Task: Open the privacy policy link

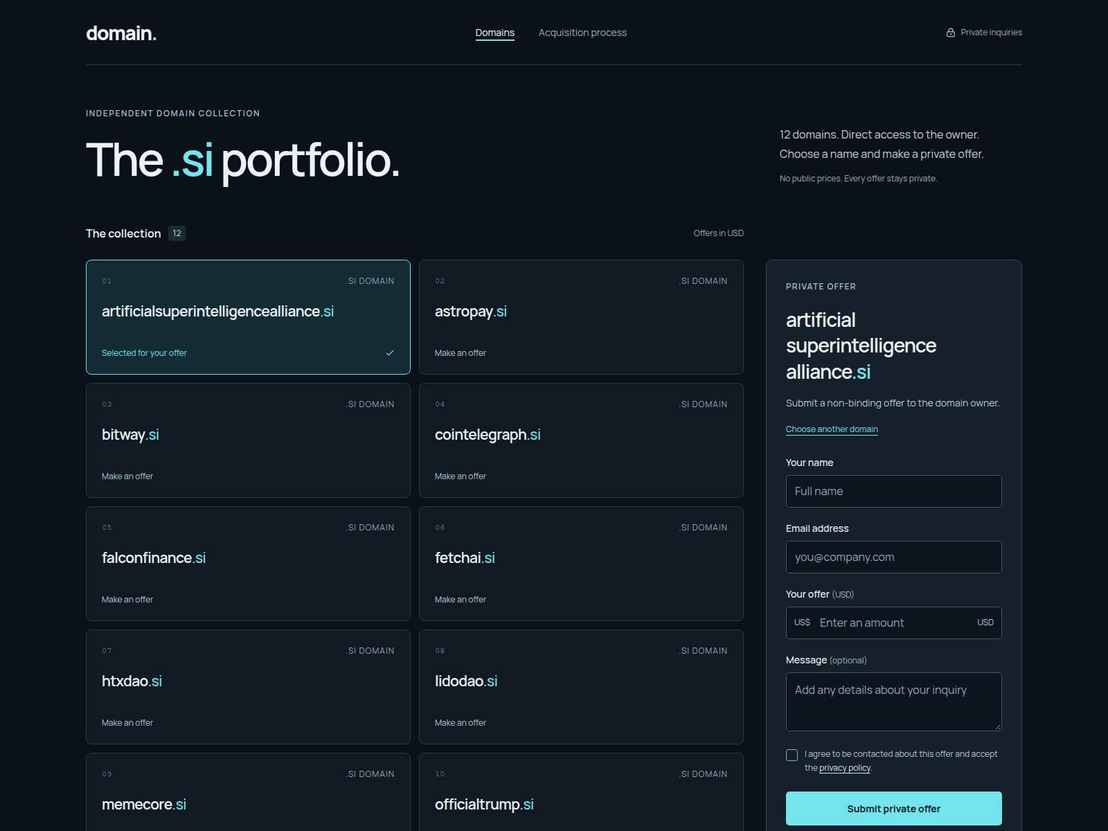Action: (845, 768)
